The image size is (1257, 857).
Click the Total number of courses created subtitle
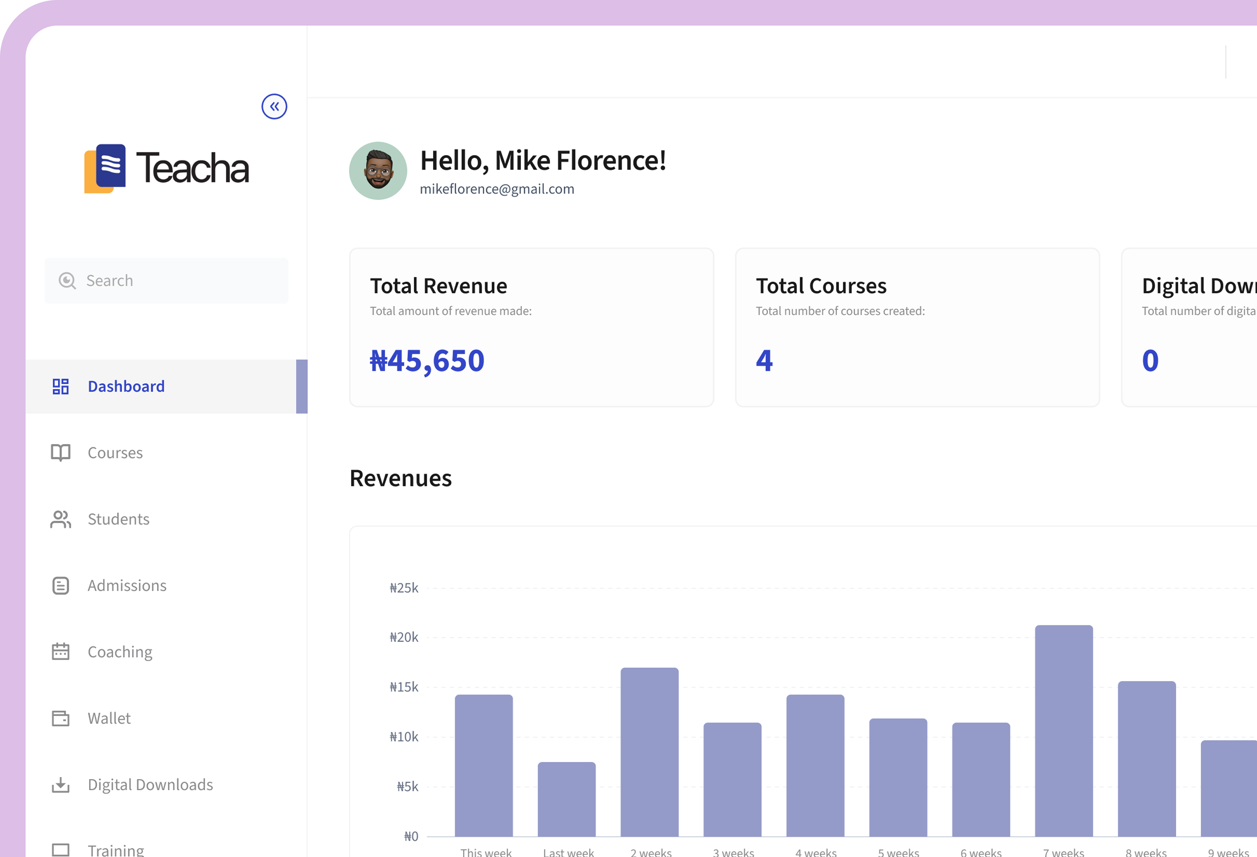840,311
